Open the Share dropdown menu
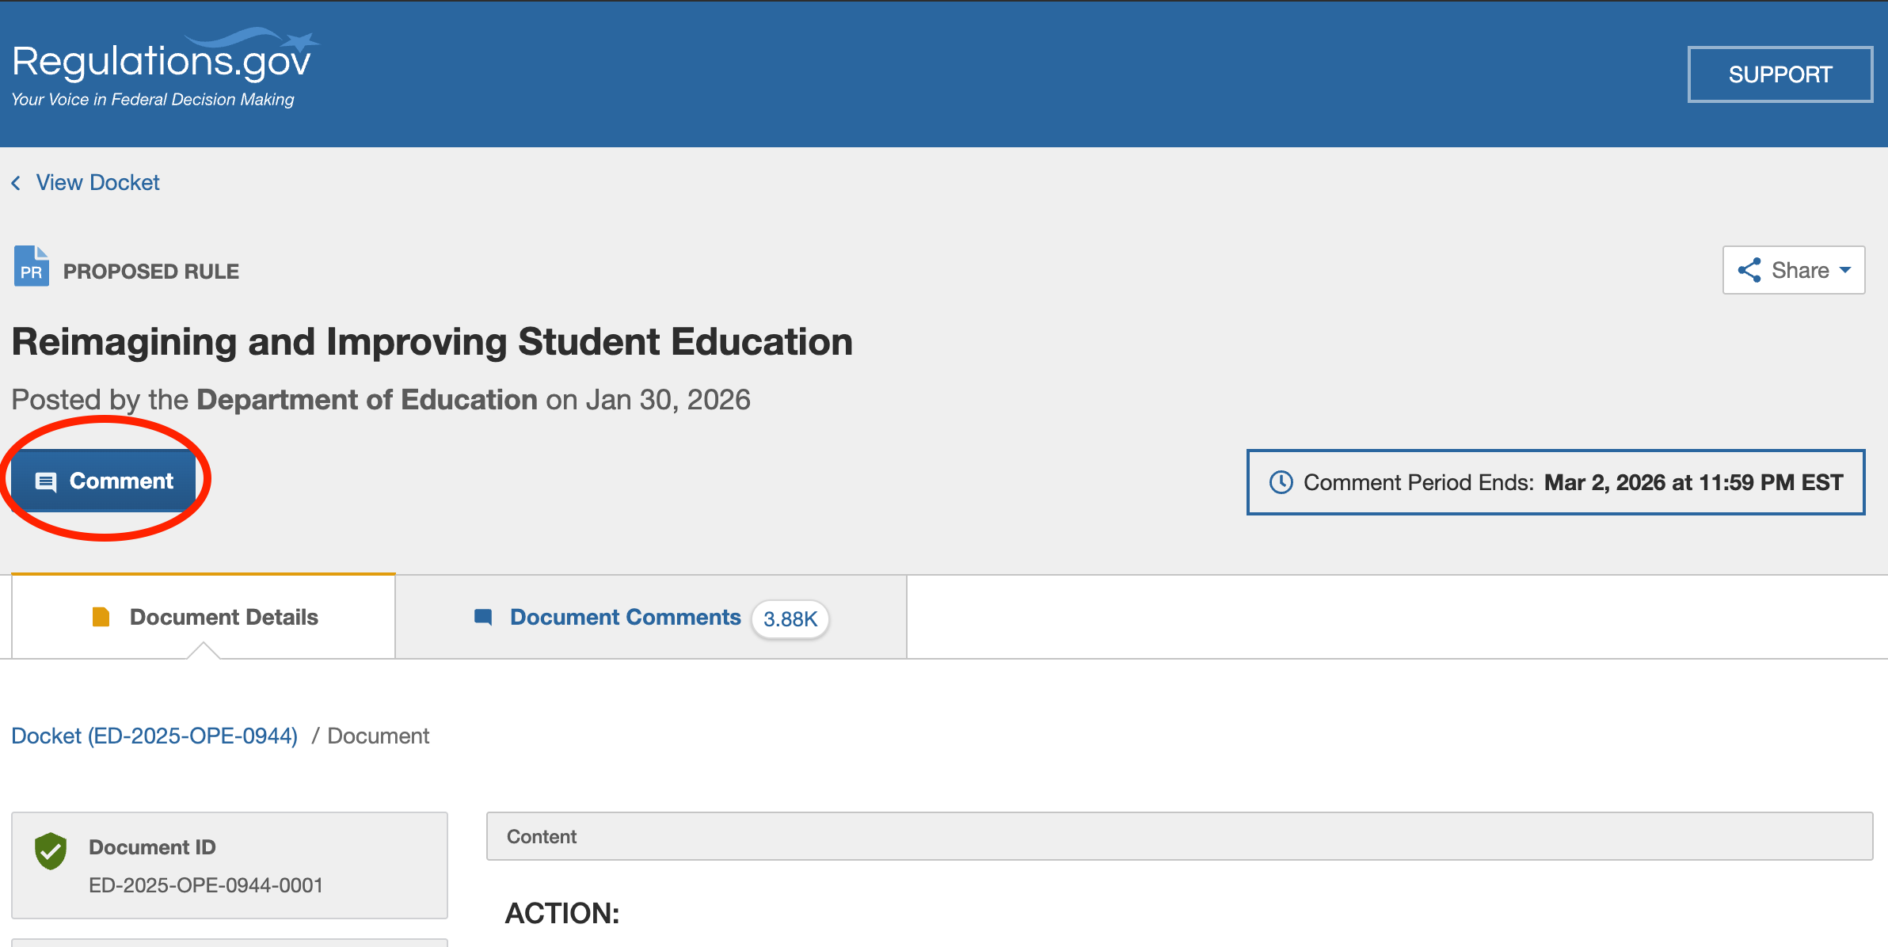This screenshot has width=1888, height=947. pyautogui.click(x=1793, y=270)
